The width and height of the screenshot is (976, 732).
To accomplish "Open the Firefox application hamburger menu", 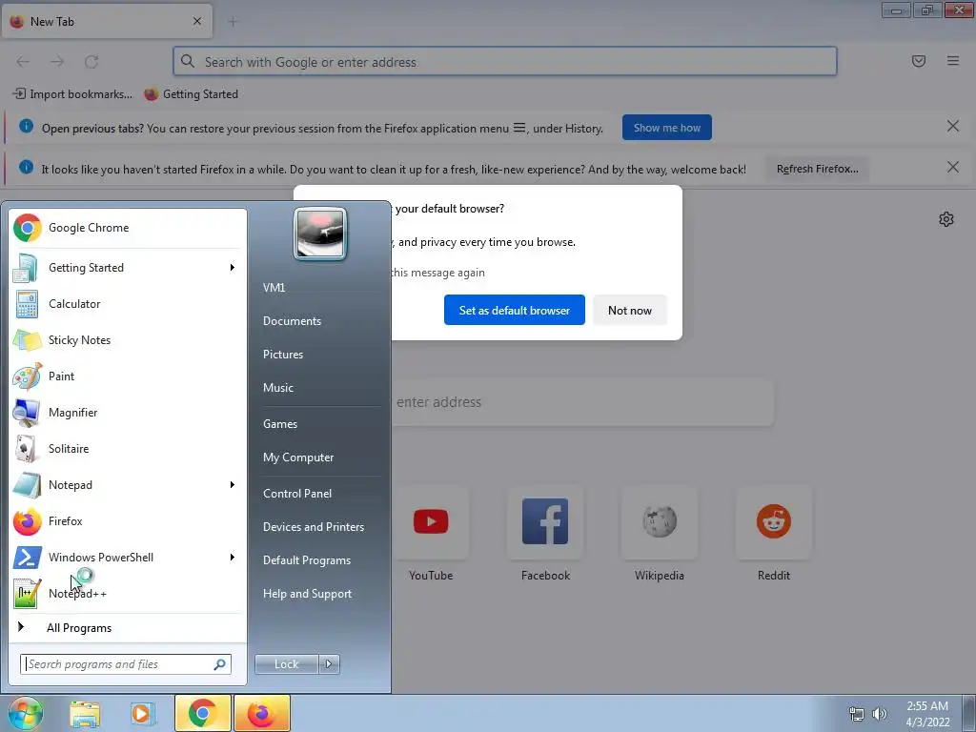I will pyautogui.click(x=953, y=61).
